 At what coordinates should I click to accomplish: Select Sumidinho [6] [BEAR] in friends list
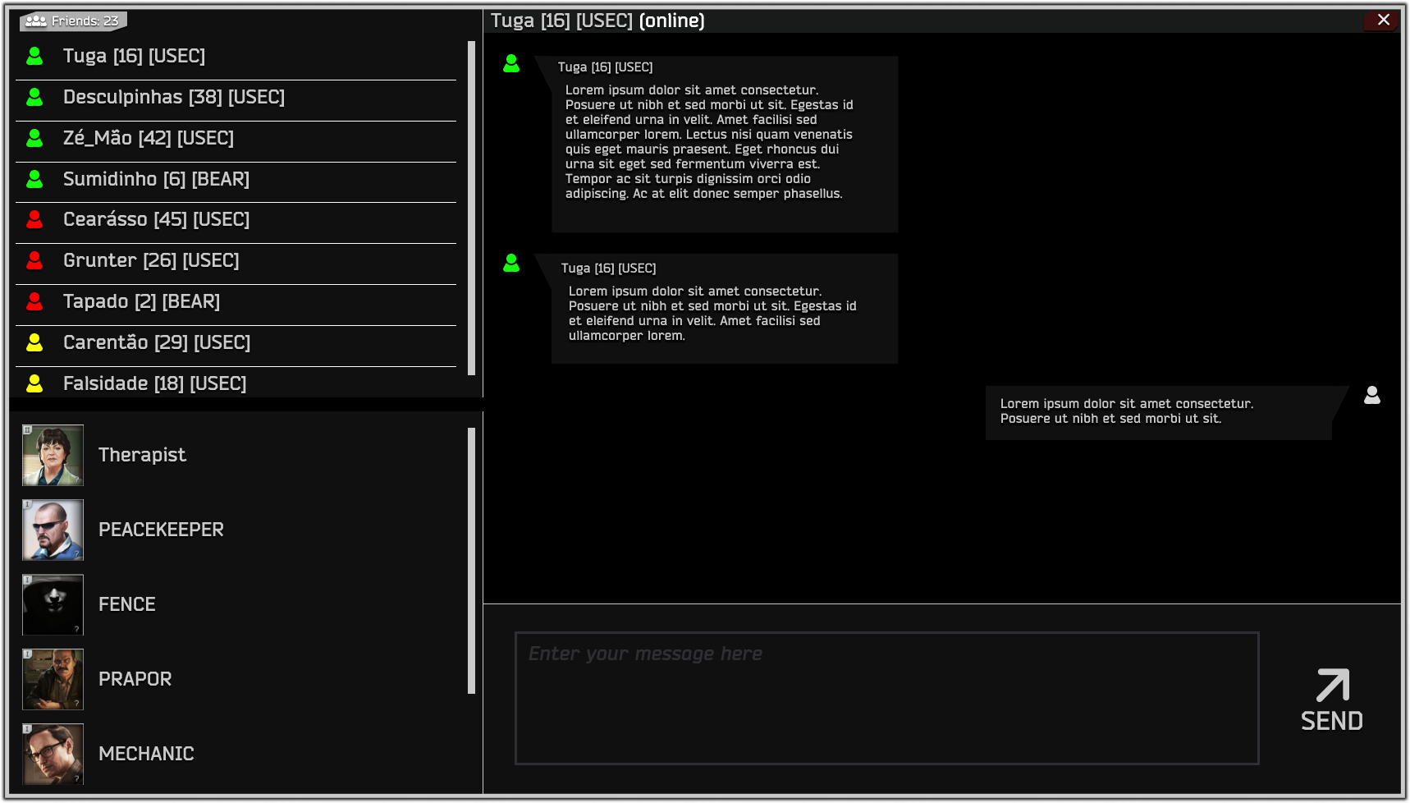(x=156, y=179)
